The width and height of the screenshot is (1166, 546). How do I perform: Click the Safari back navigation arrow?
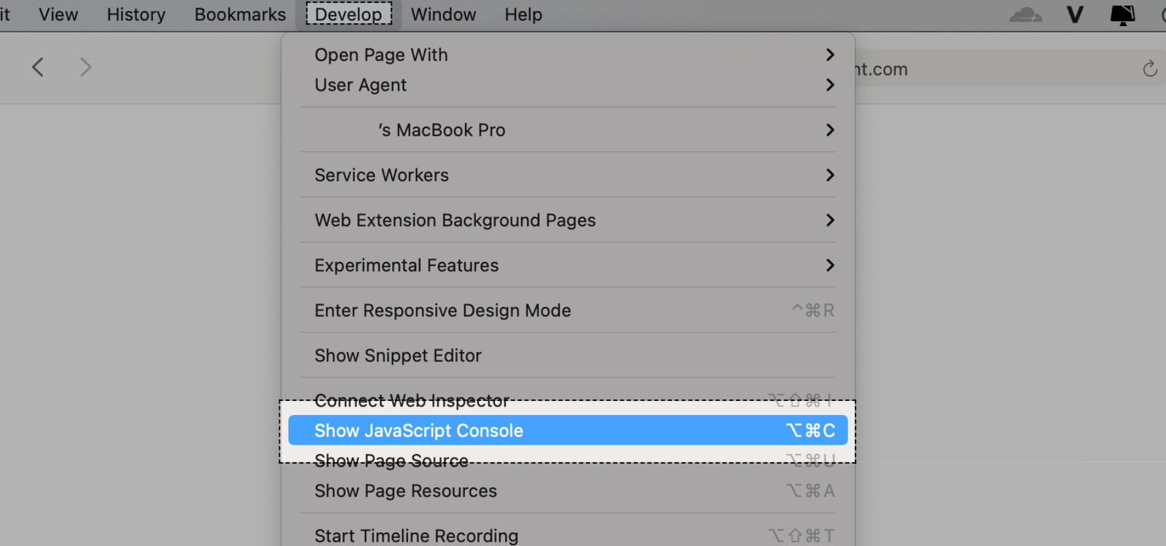[38, 68]
